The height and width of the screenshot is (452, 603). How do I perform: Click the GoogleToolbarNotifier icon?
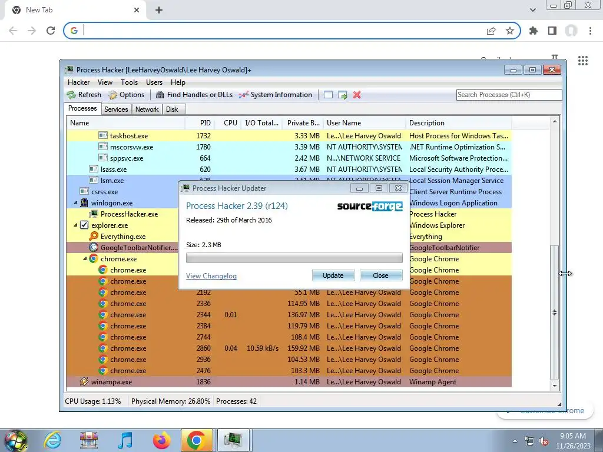click(x=94, y=247)
